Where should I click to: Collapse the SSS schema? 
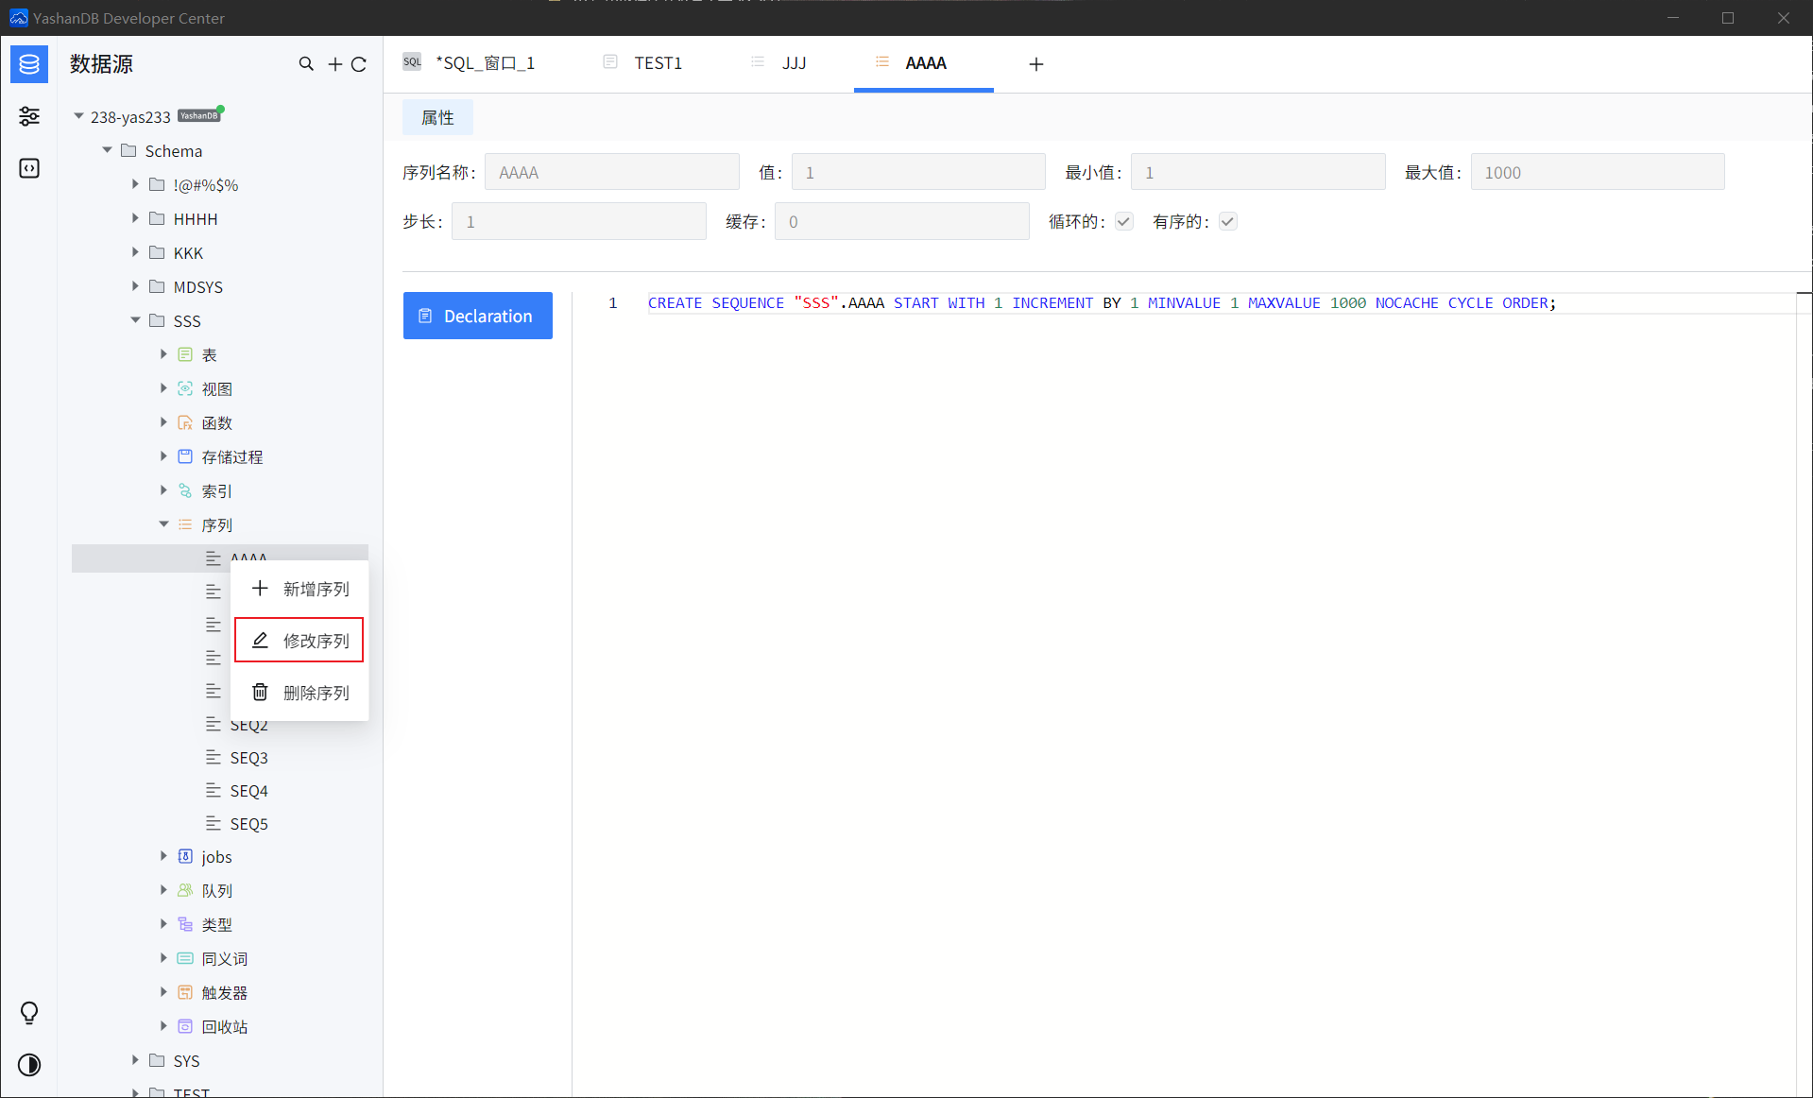(135, 320)
